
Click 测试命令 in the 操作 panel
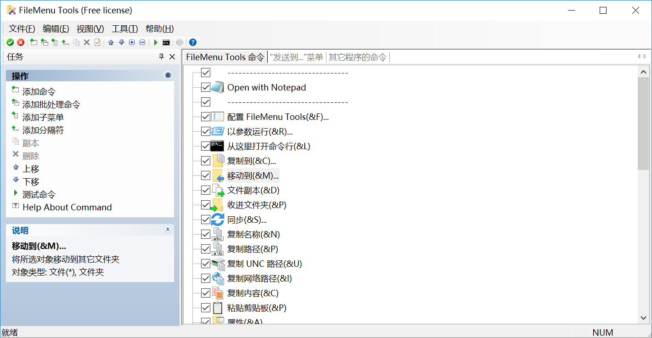[x=39, y=195]
